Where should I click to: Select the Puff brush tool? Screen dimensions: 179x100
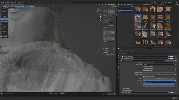click(x=4, y=29)
